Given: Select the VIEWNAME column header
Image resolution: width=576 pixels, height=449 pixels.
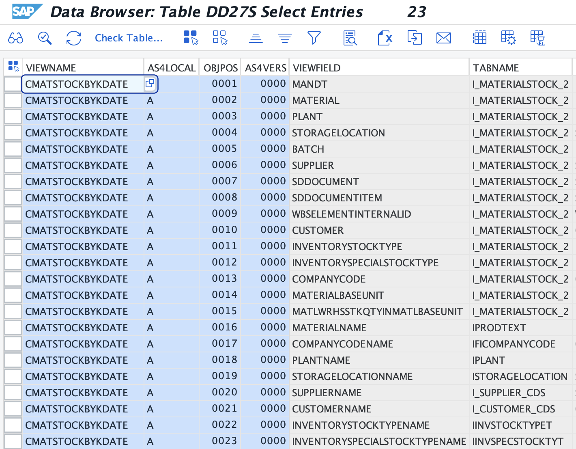Looking at the screenshot, I should 83,67.
